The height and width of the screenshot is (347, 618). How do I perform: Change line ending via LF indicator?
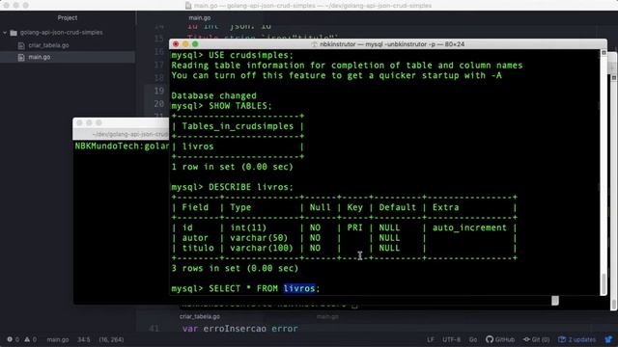[x=431, y=339]
